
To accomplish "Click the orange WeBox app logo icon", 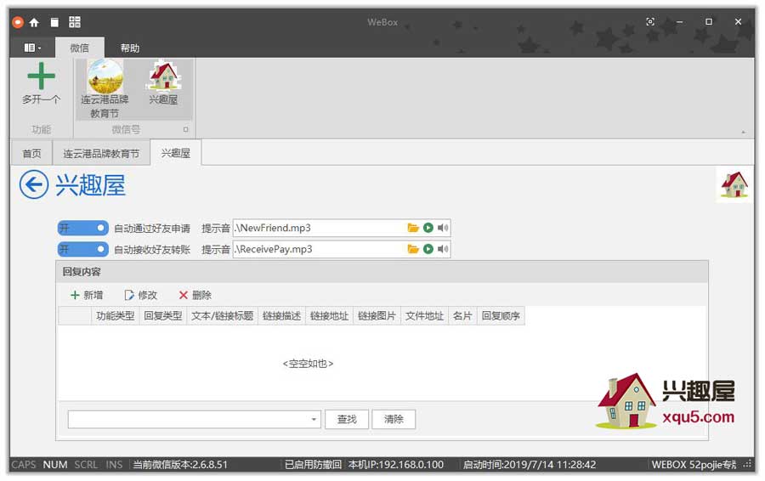I will pyautogui.click(x=18, y=22).
